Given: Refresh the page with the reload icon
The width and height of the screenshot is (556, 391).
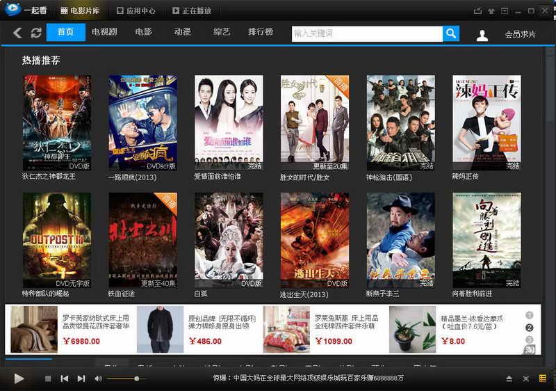Looking at the screenshot, I should click(x=36, y=33).
